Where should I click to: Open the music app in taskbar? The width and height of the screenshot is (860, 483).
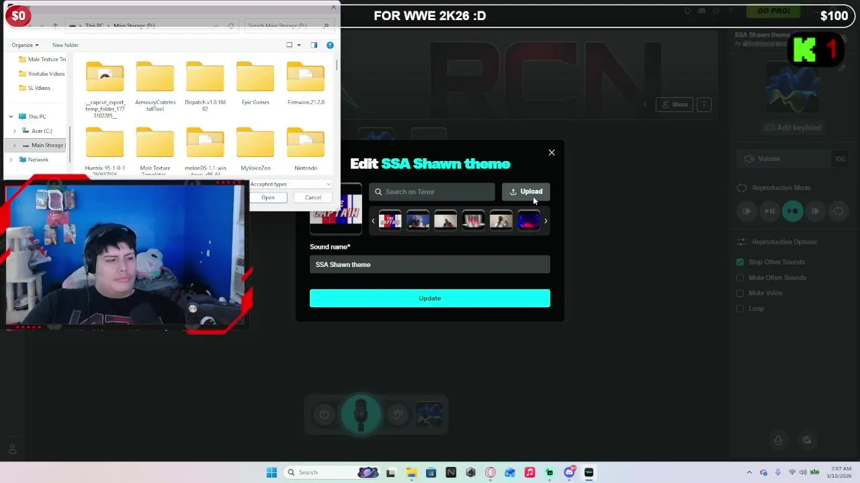(x=529, y=472)
